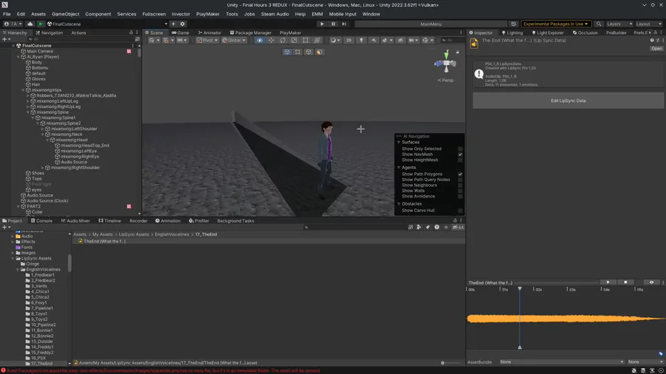Image resolution: width=666 pixels, height=374 pixels.
Task: Switch to the Animator tab
Action: [209, 33]
